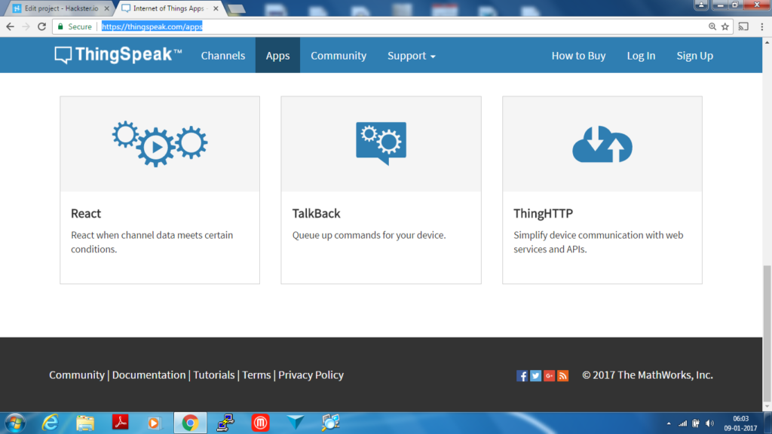Click the volume speaker tray icon
The image size is (772, 434).
(x=709, y=423)
